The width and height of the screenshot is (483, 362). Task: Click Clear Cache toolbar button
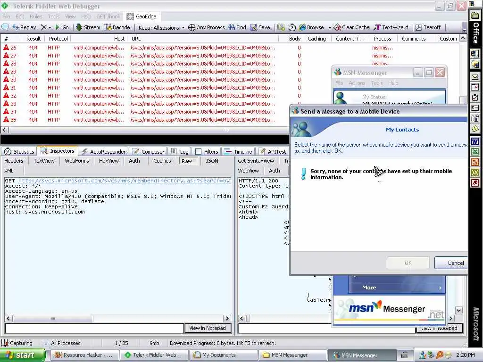(351, 27)
